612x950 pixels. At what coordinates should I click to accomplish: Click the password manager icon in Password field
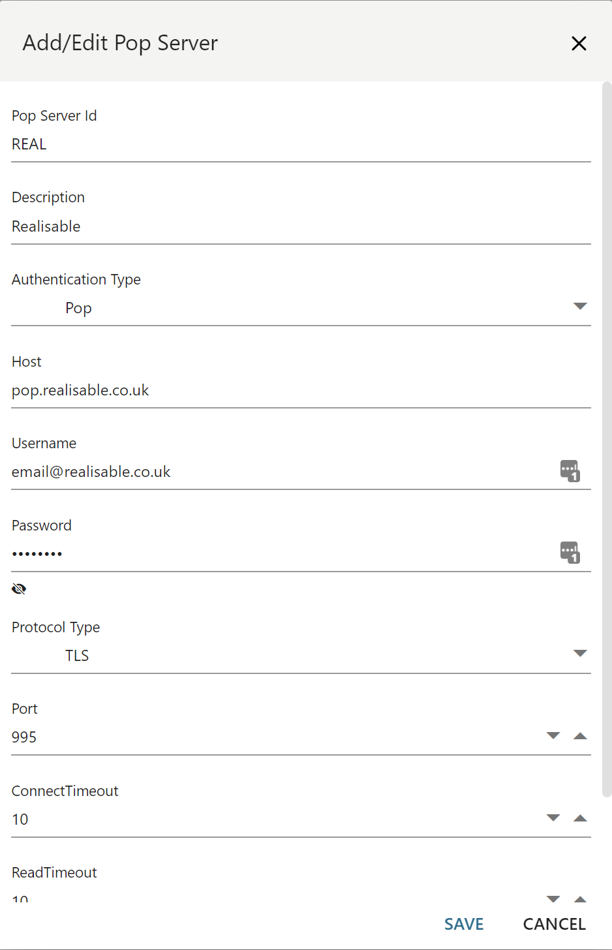click(570, 553)
